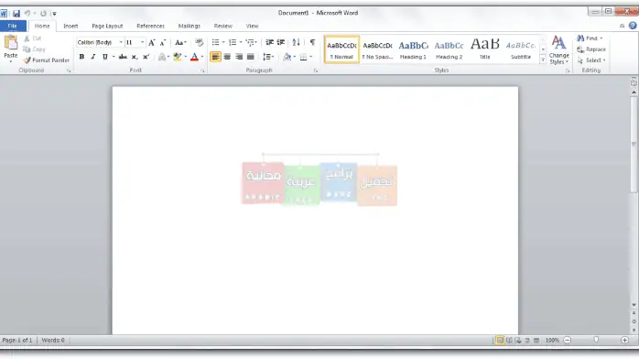Click the Decrease Indent icon
The width and height of the screenshot is (639, 359).
(x=269, y=42)
